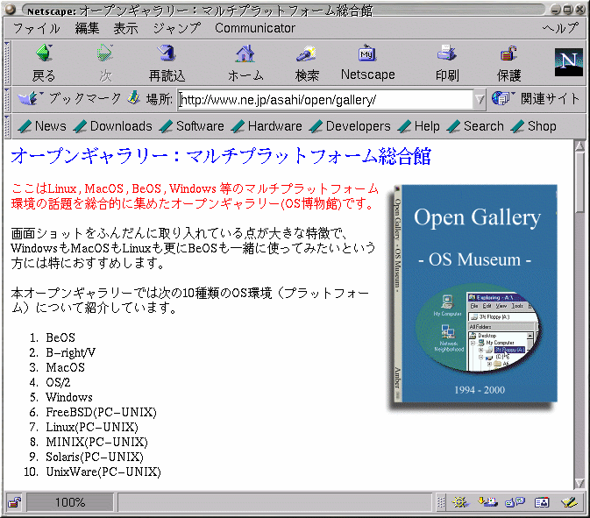Expand the location URL history dropdown arrow
The image size is (590, 518).
pos(480,100)
